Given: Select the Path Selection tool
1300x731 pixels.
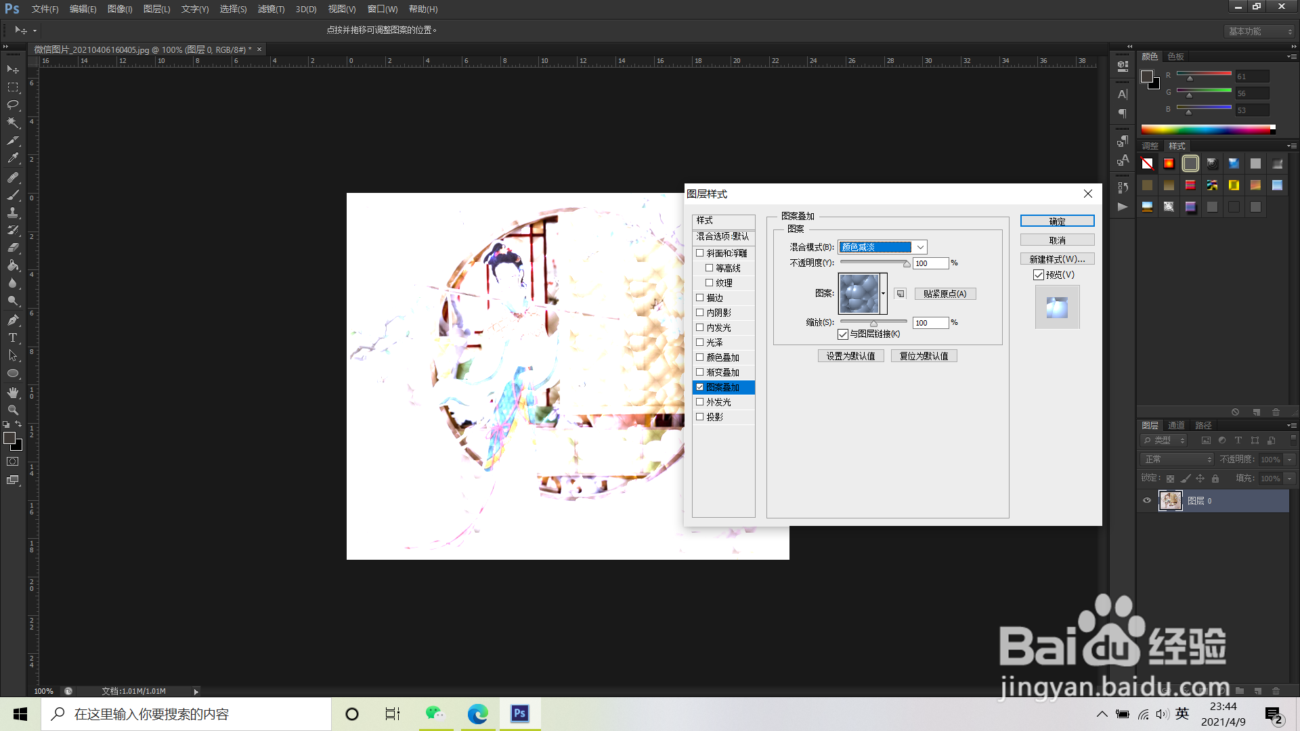Looking at the screenshot, I should [13, 355].
